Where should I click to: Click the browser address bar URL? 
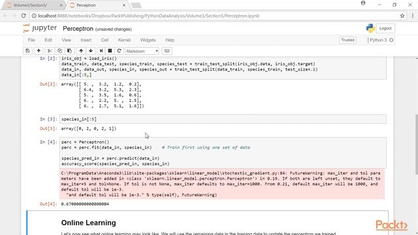[148, 16]
